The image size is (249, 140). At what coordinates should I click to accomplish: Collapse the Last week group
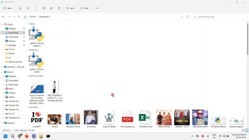pyautogui.click(x=28, y=107)
